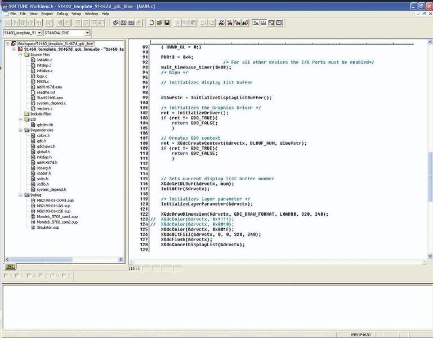Open the Help menu
The height and width of the screenshot is (338, 433).
coord(105,14)
